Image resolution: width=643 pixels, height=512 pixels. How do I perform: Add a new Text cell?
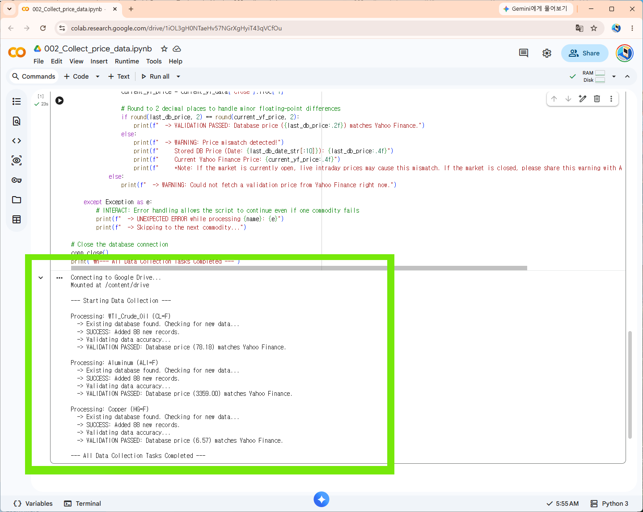119,76
